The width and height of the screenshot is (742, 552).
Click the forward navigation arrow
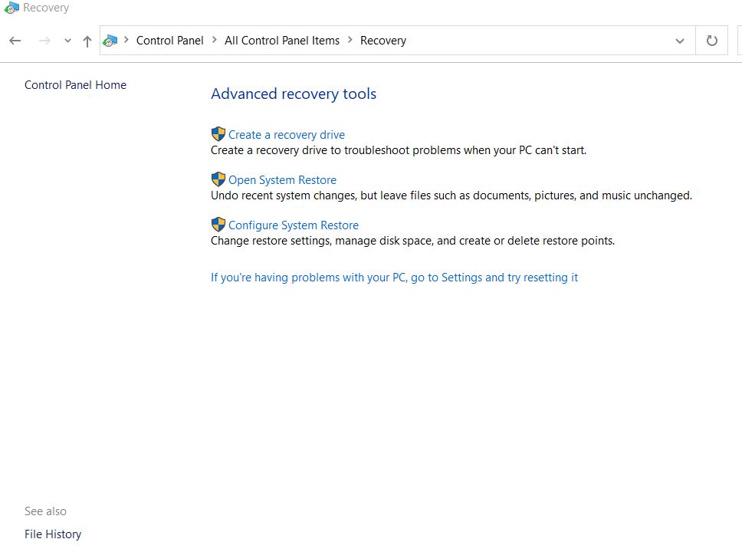pyautogui.click(x=44, y=41)
